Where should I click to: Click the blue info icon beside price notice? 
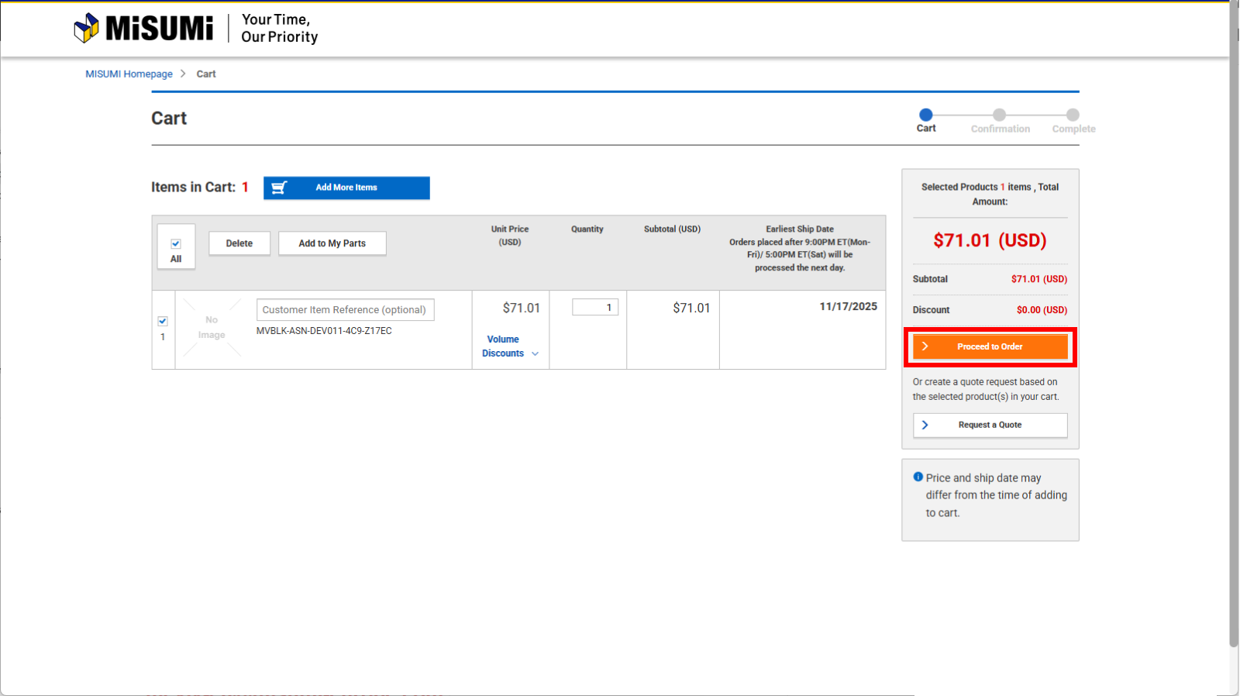point(918,477)
